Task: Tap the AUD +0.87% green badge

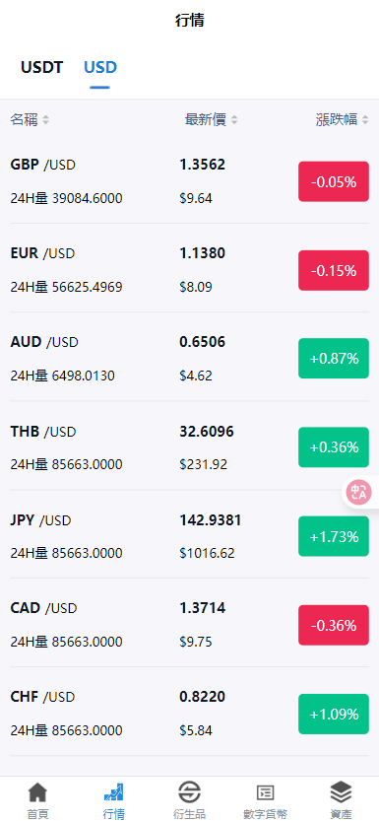Action: coord(334,359)
